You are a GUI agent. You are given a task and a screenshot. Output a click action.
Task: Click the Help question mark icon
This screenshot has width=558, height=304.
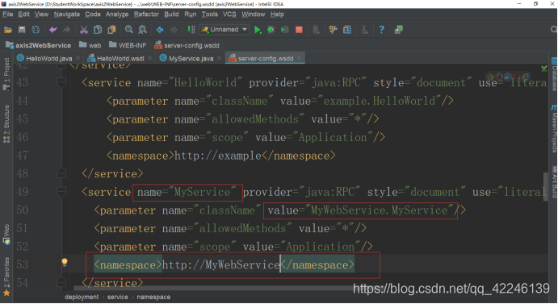tap(381, 30)
